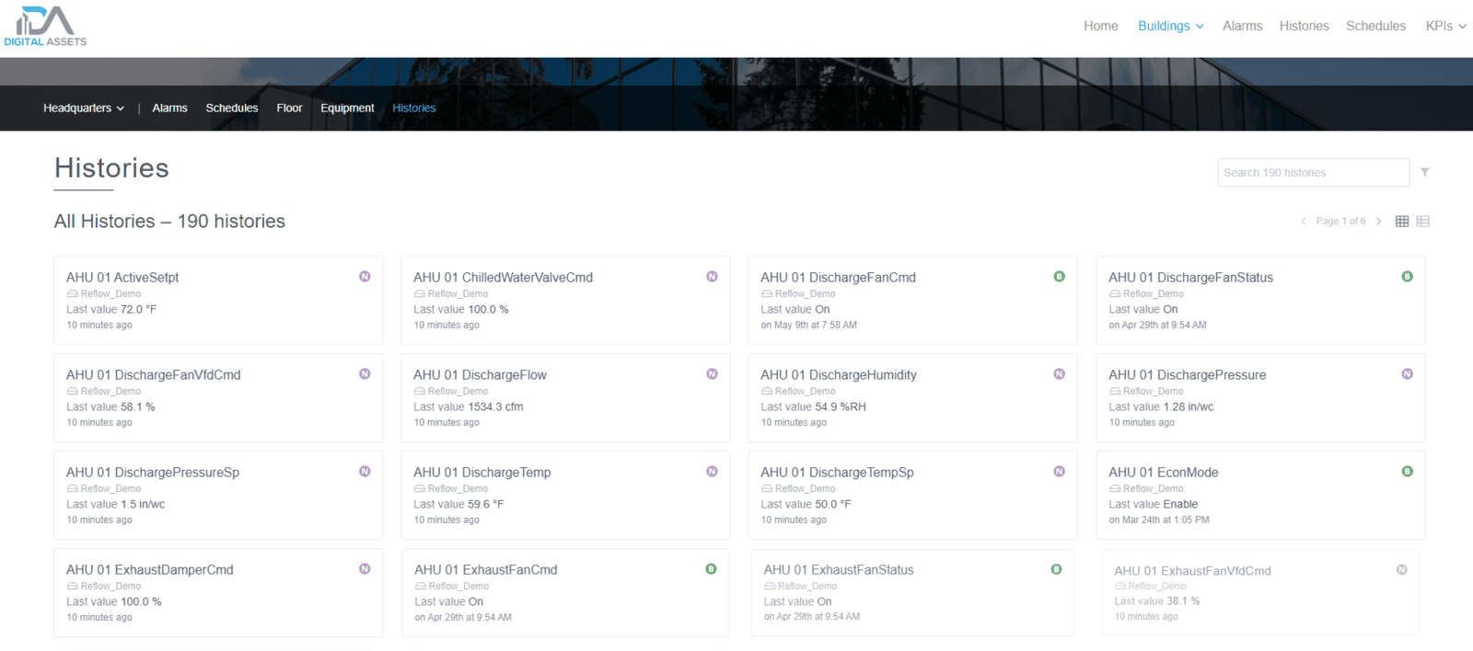Open the Buildings dropdown menu
1473x651 pixels.
pyautogui.click(x=1170, y=26)
